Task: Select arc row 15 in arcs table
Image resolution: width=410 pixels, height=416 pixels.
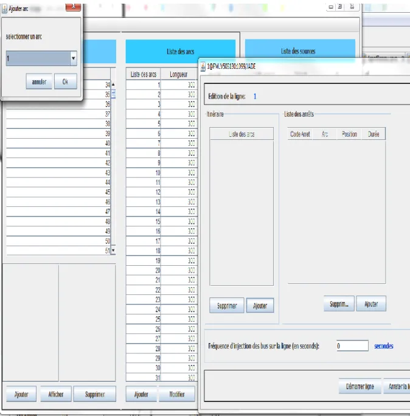Action: (x=162, y=221)
